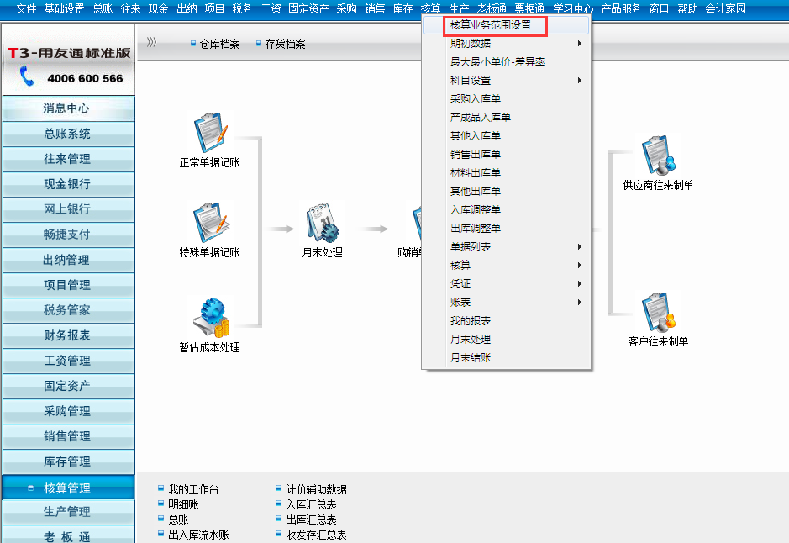Screen dimensions: 789x543
Task: Open the 出入库流水账 link
Action: coord(198,535)
